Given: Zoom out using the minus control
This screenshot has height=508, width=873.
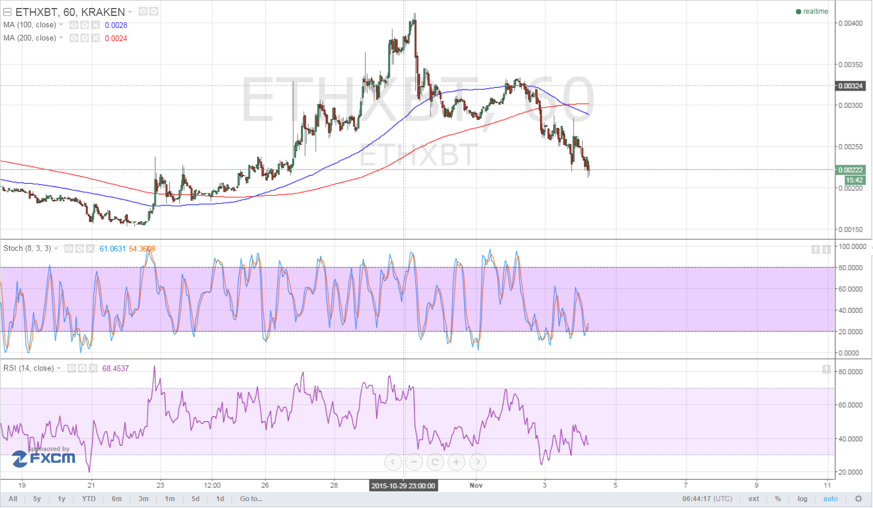Looking at the screenshot, I should (x=414, y=462).
